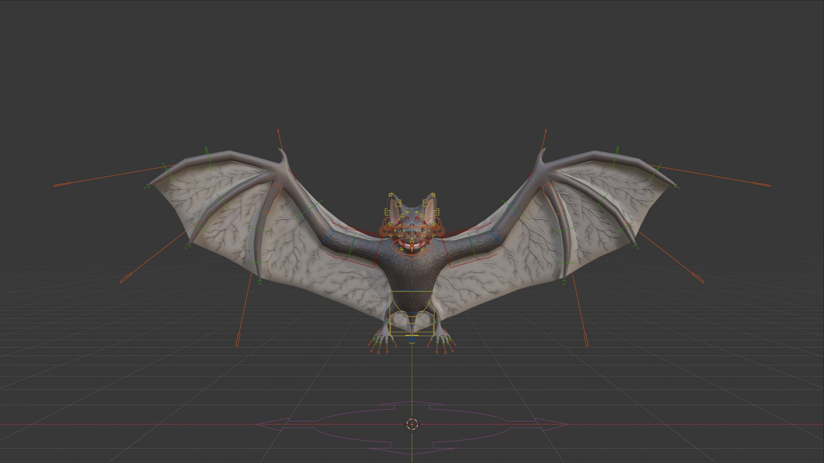
Task: Select the yellow square torso control on the bat's belly
Action: (412, 314)
